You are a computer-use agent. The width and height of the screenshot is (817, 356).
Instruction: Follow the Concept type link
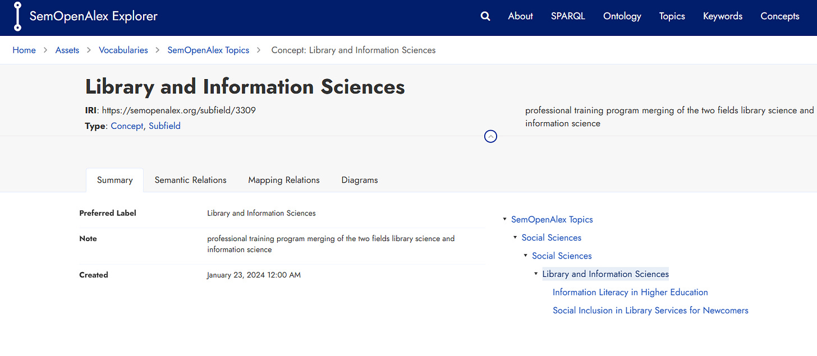pos(127,126)
